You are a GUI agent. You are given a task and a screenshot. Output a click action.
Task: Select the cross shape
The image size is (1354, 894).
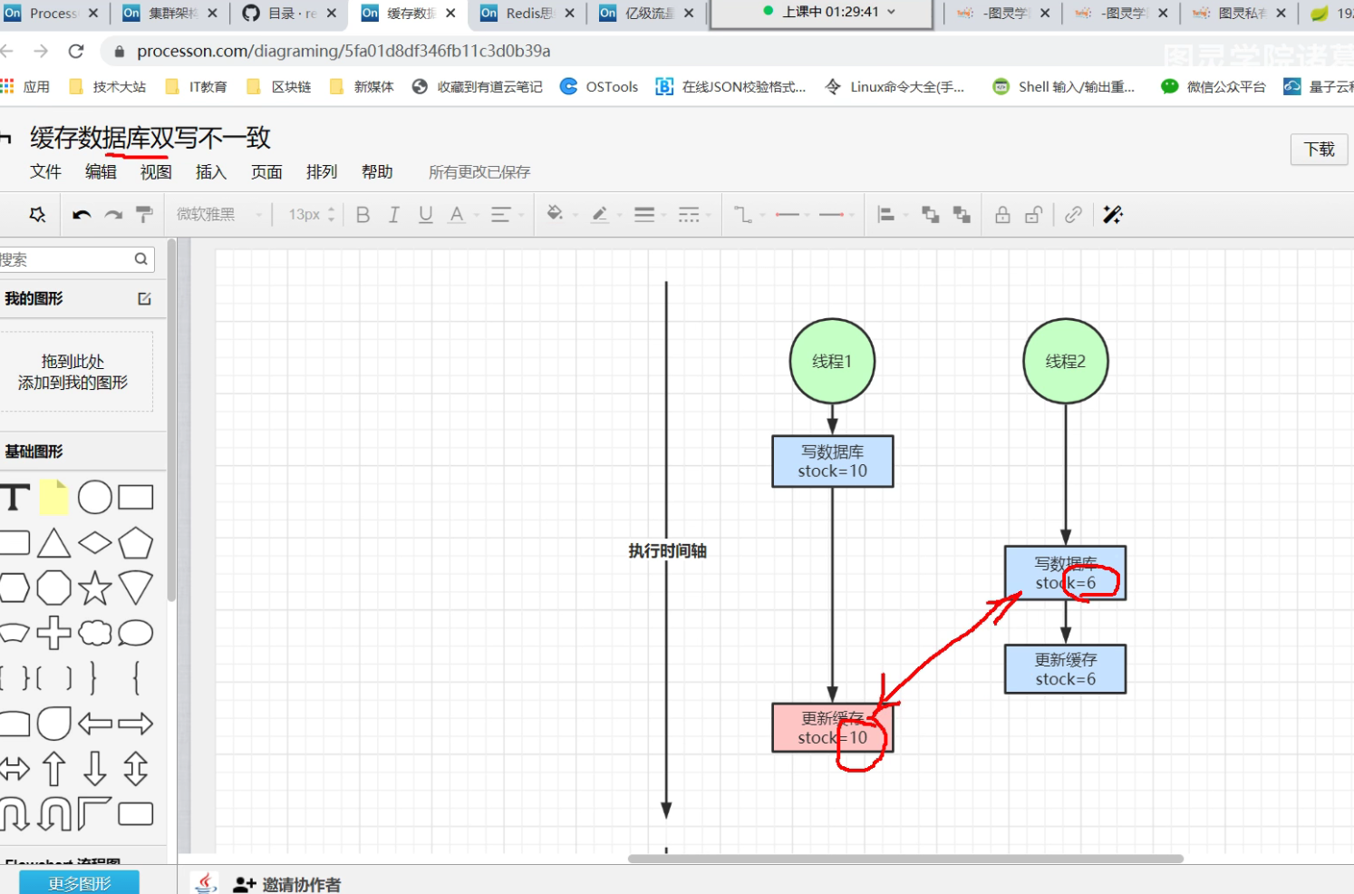click(53, 633)
